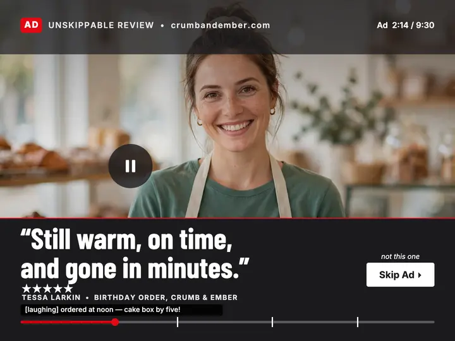Click the BIRTHDAY ORDER, CRUMB & EMBER text
455x341 pixels.
[x=166, y=297]
